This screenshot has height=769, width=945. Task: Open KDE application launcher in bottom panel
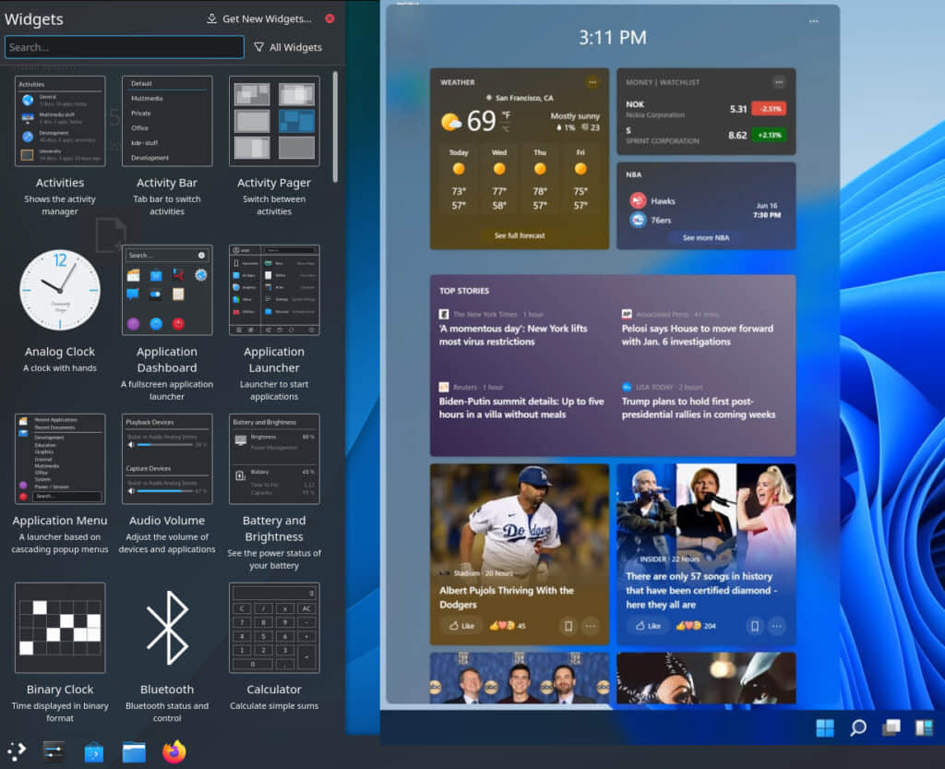[17, 751]
